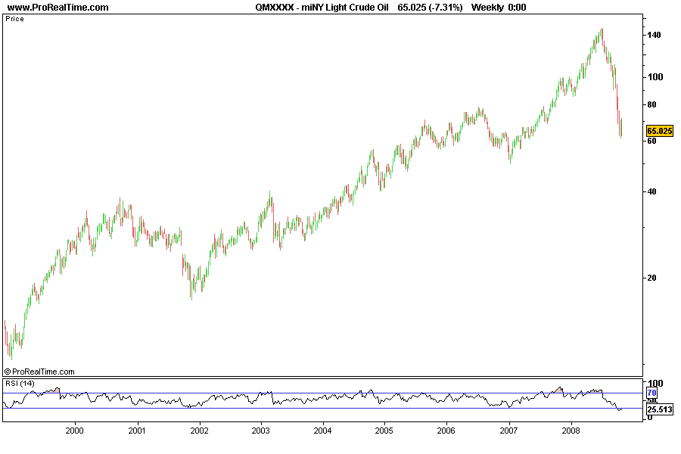
Task: Click the 25.513 RSI value tag
Action: point(660,409)
